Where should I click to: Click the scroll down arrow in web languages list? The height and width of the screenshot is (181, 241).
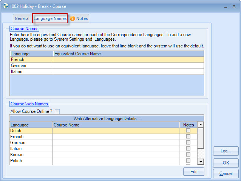click(x=201, y=161)
